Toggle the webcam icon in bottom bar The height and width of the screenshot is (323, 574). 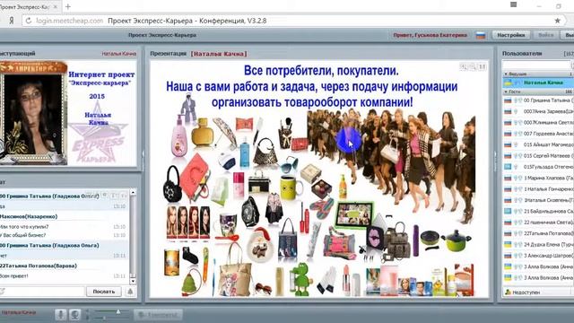74,315
